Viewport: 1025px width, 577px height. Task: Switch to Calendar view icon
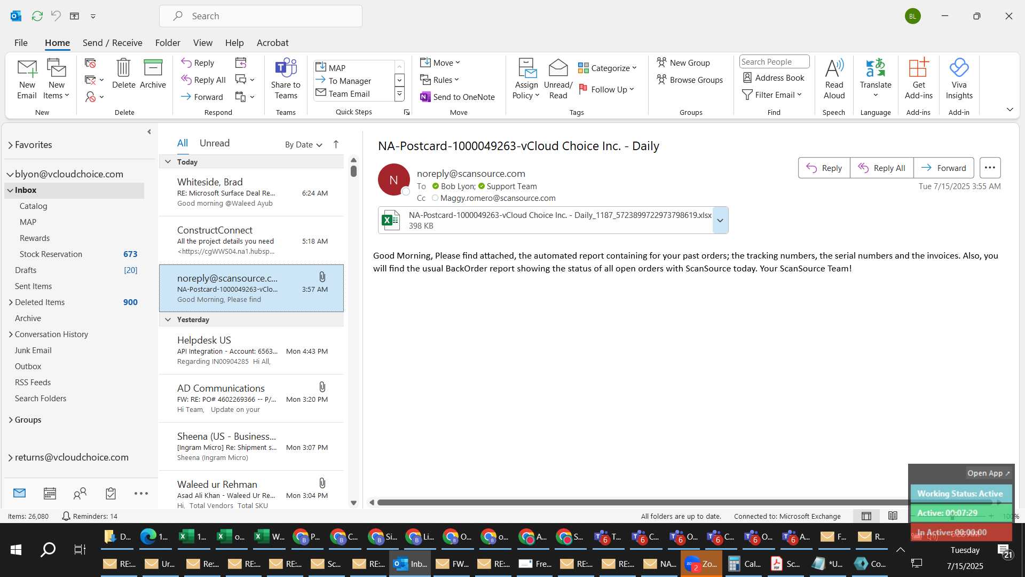[x=50, y=493]
